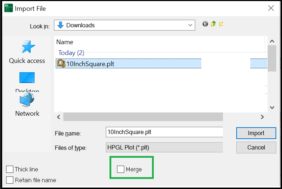Click the 10InchSquare.plt file icon
The width and height of the screenshot is (282, 189).
coord(61,63)
